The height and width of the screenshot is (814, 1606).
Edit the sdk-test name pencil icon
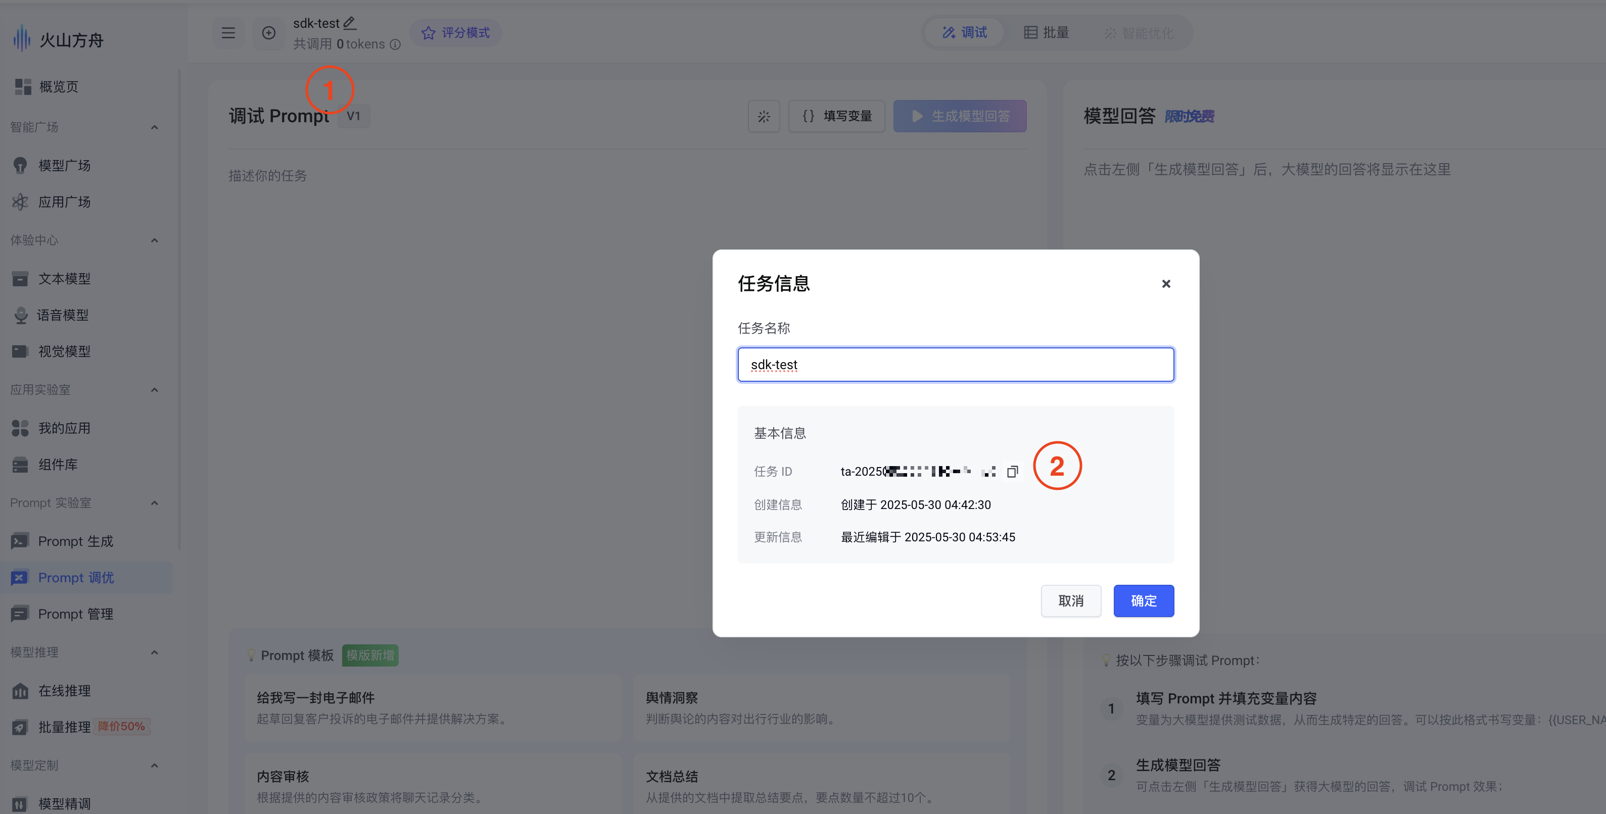(x=350, y=23)
